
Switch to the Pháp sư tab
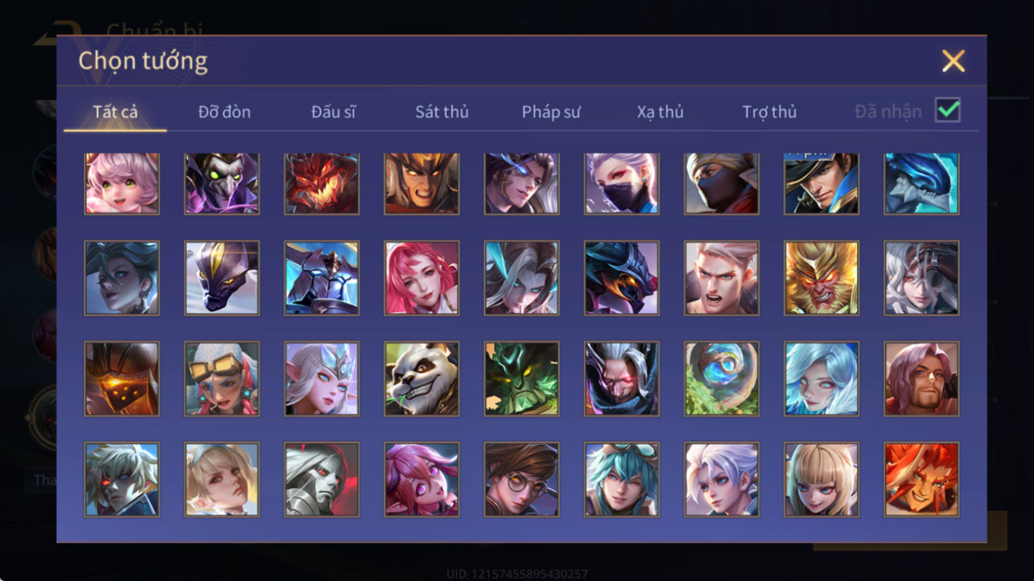(x=551, y=112)
